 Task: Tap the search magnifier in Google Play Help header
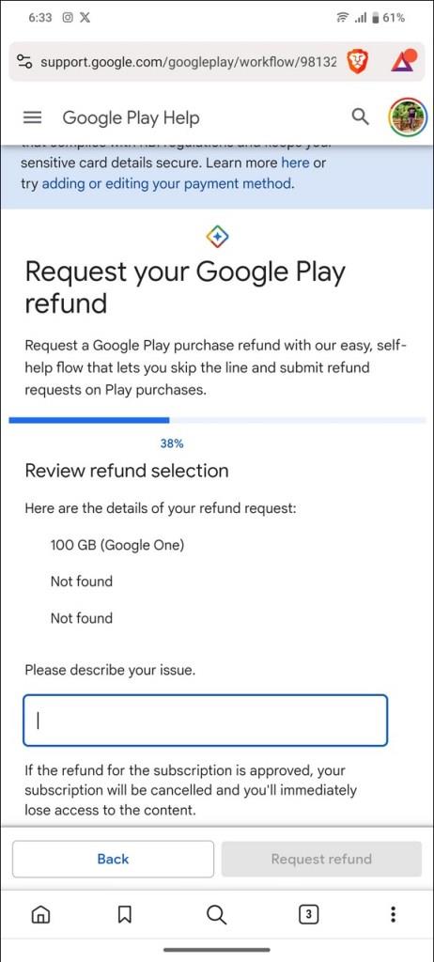click(x=361, y=116)
